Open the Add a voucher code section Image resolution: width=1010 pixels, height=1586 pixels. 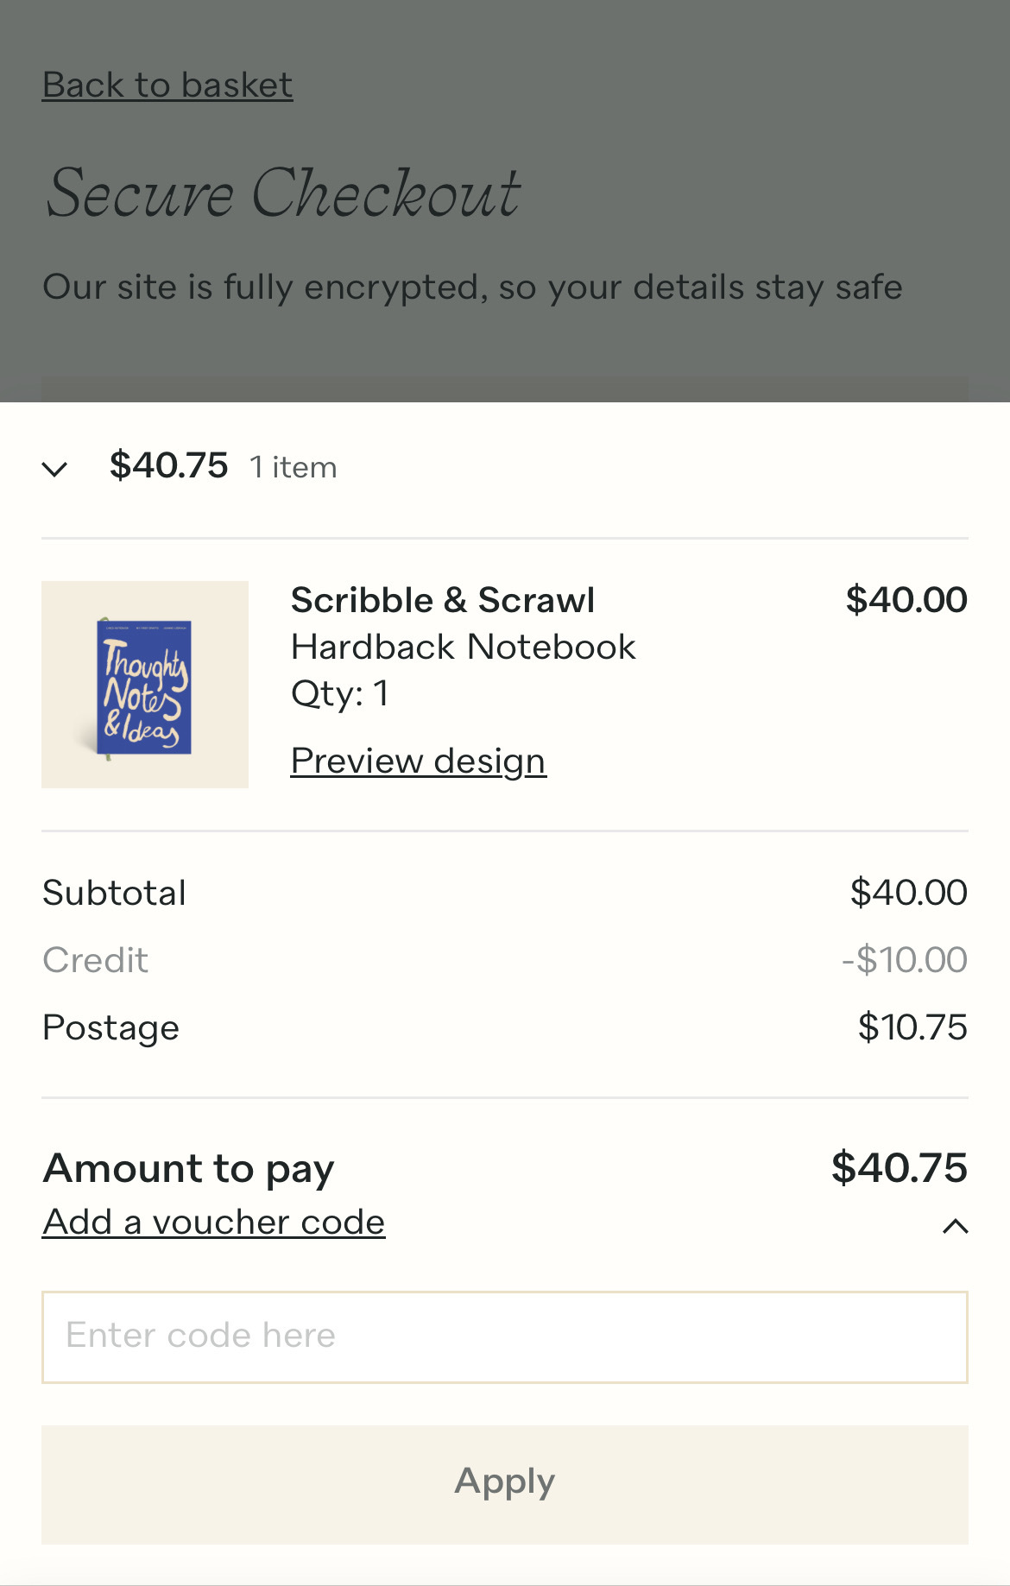pyautogui.click(x=213, y=1221)
